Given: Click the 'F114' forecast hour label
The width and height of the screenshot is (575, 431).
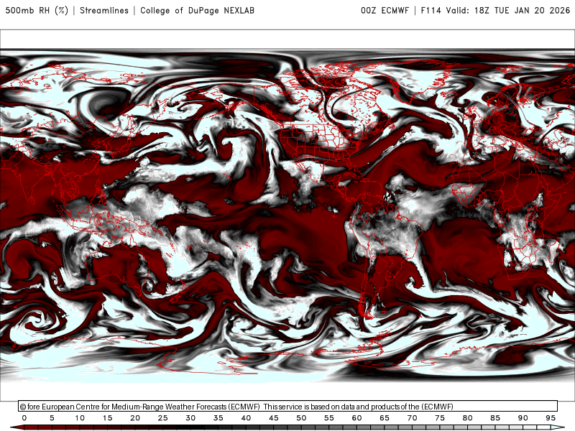Looking at the screenshot, I should [x=431, y=11].
